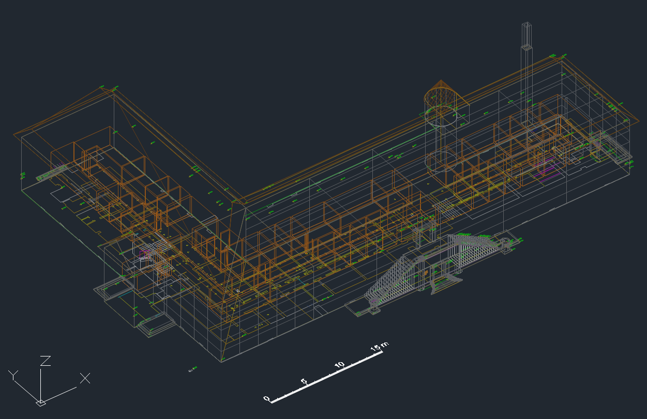Click the '0' label on scale bar
The image size is (647, 419).
(x=267, y=398)
